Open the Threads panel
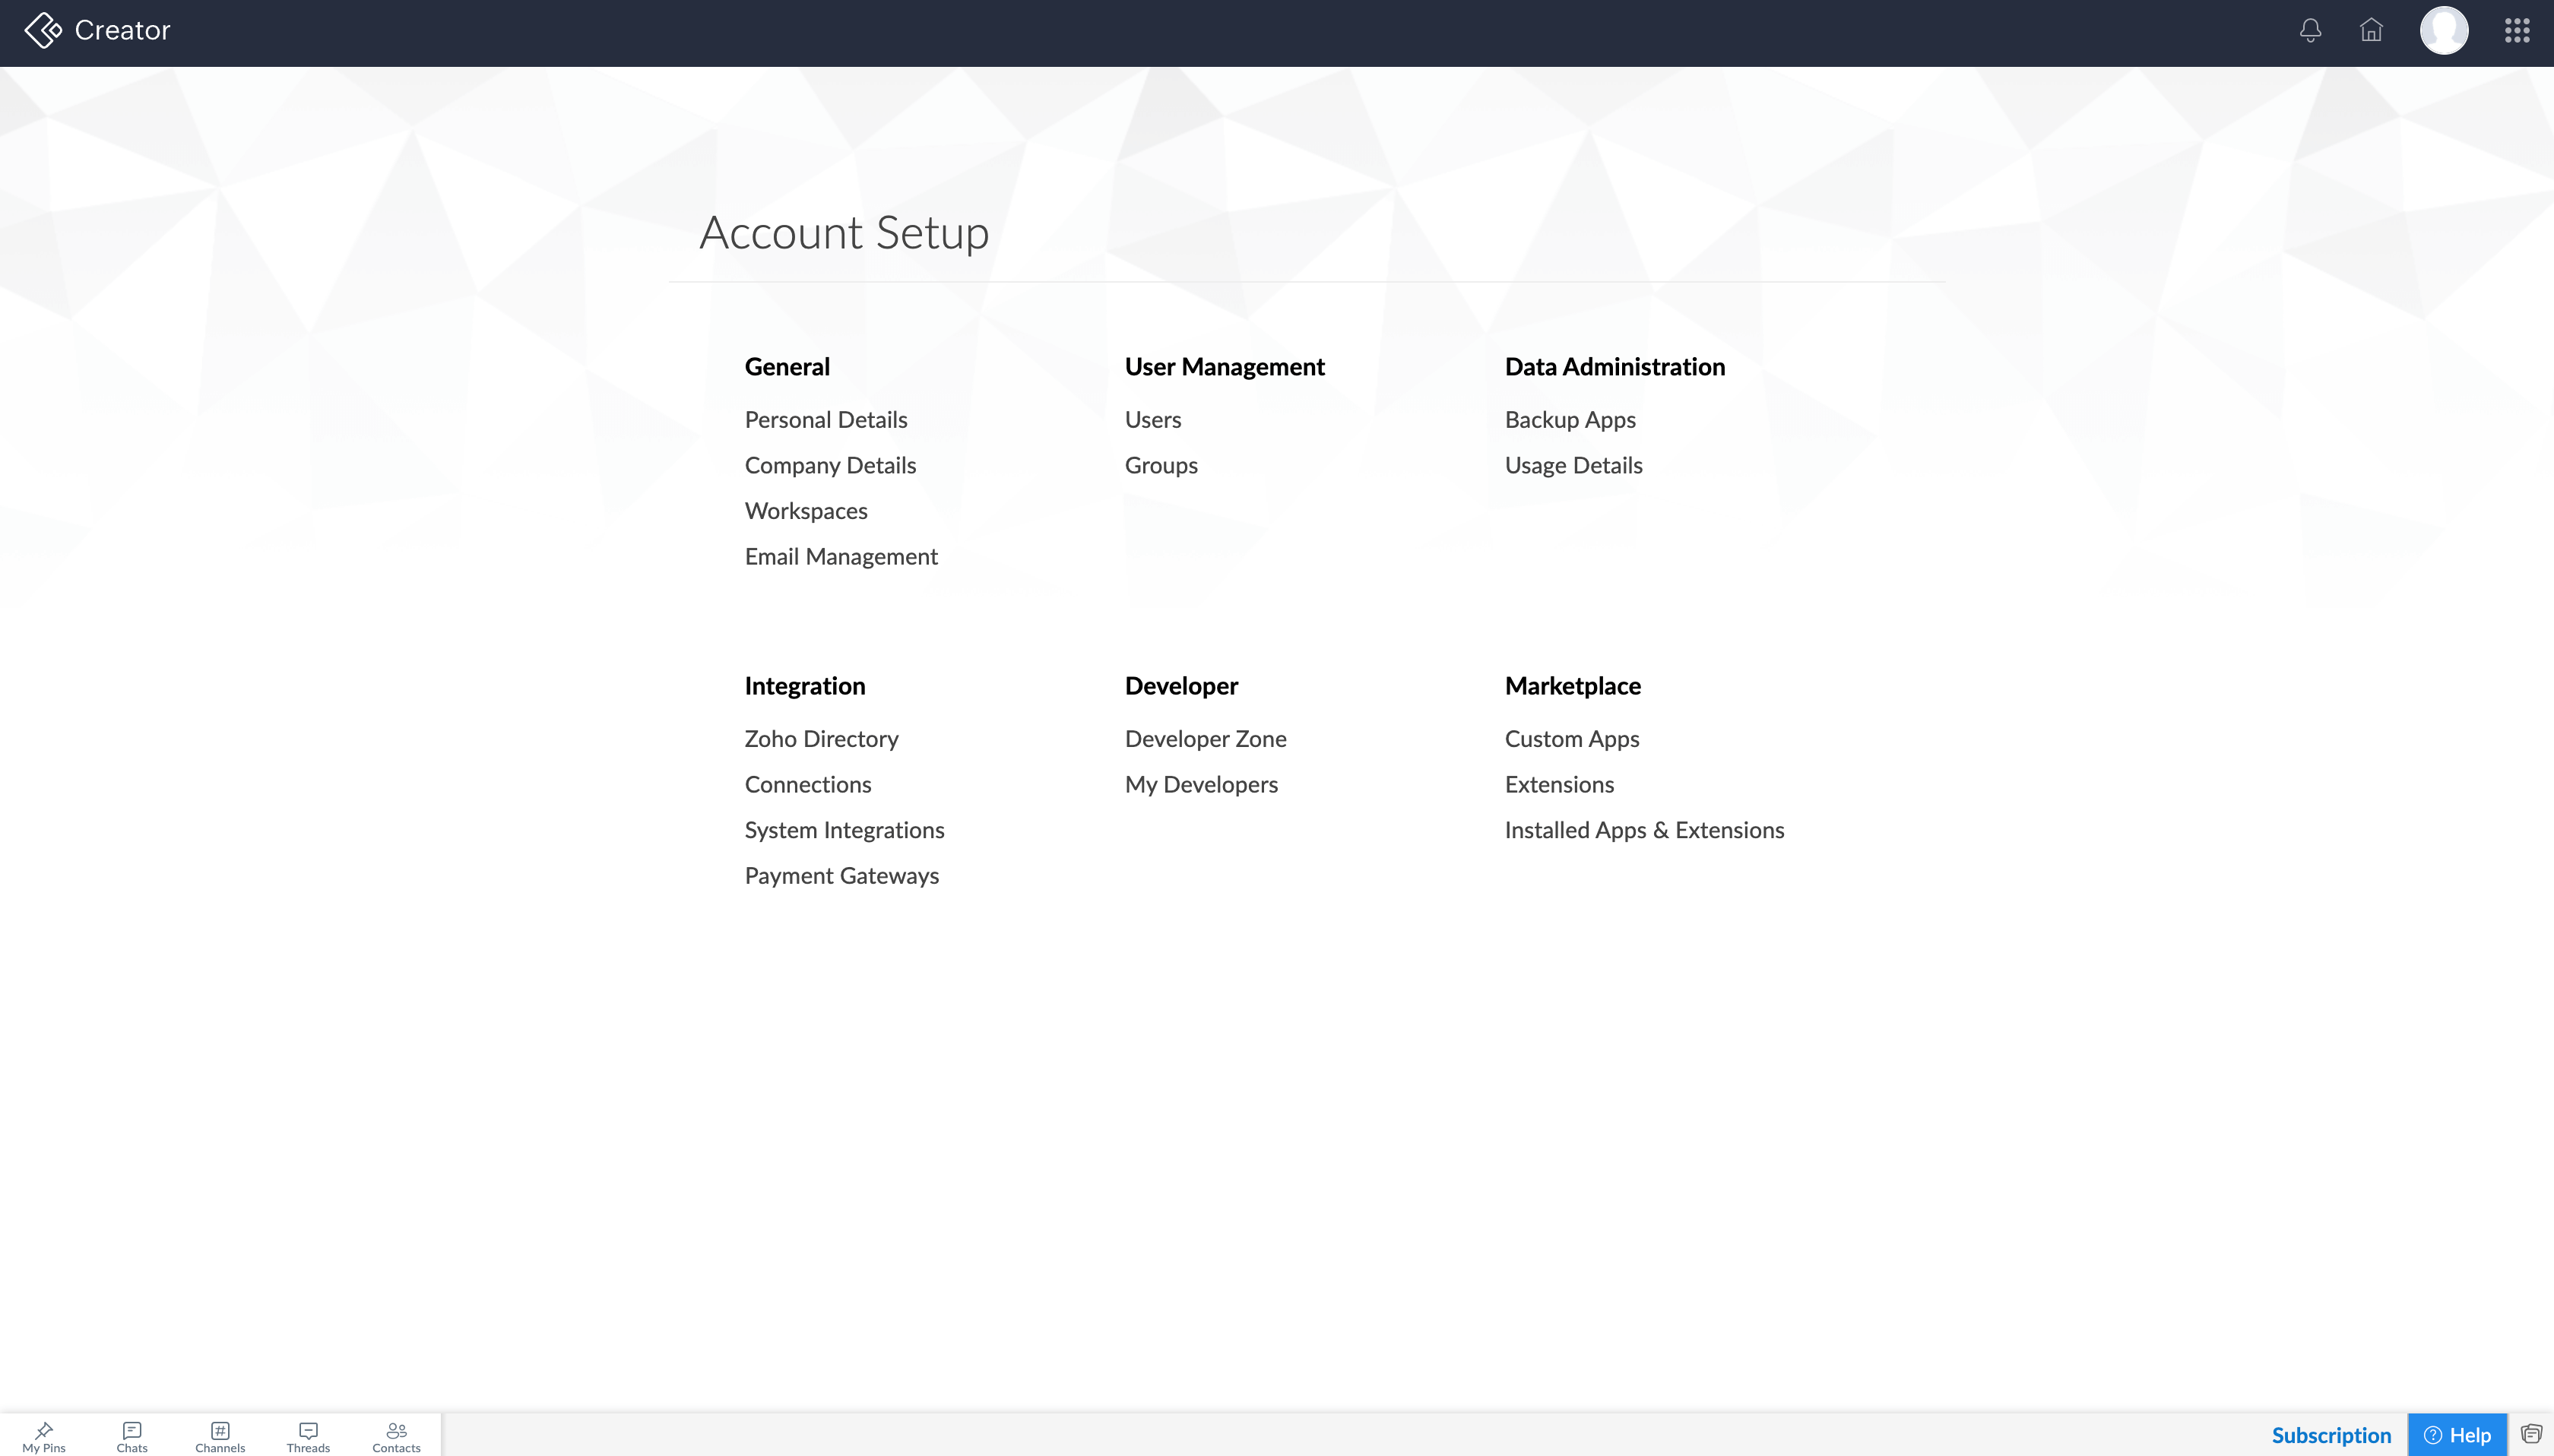This screenshot has height=1456, width=2554. tap(308, 1436)
